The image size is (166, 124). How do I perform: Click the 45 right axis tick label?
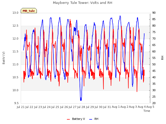click(x=154, y=71)
